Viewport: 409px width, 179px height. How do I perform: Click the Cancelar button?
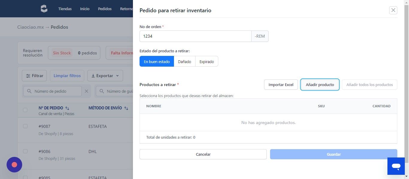[x=203, y=154]
